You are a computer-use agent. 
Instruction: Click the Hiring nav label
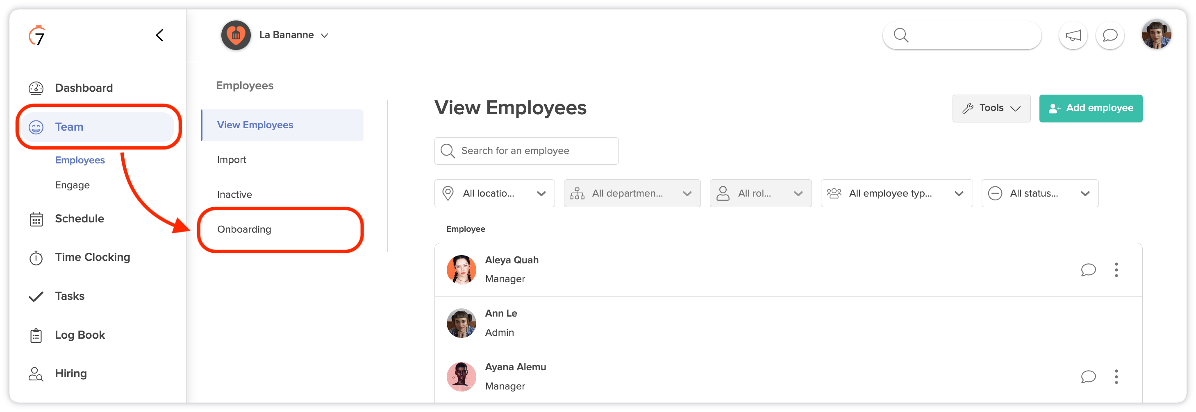[x=70, y=374]
